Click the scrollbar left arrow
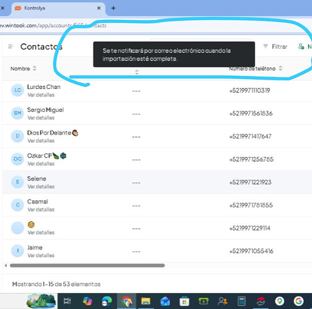 (x=6, y=265)
